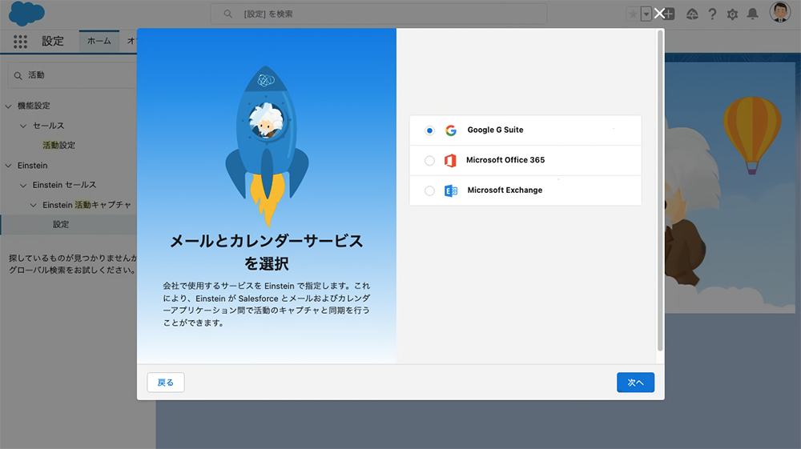Open the favorites list dropdown arrow
Image resolution: width=801 pixels, height=449 pixels.
[646, 14]
